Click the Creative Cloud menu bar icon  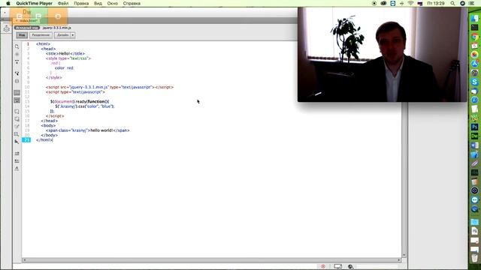click(383, 3)
